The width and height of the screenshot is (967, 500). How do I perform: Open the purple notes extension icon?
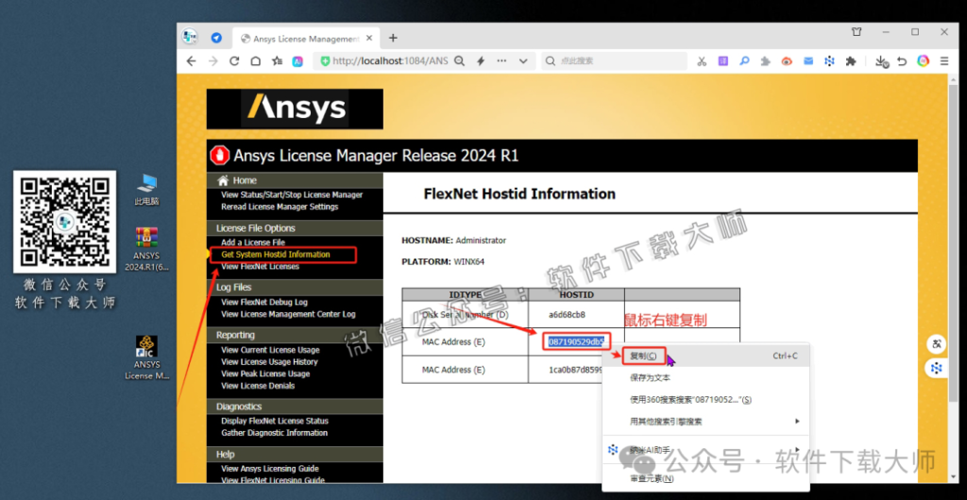(722, 61)
